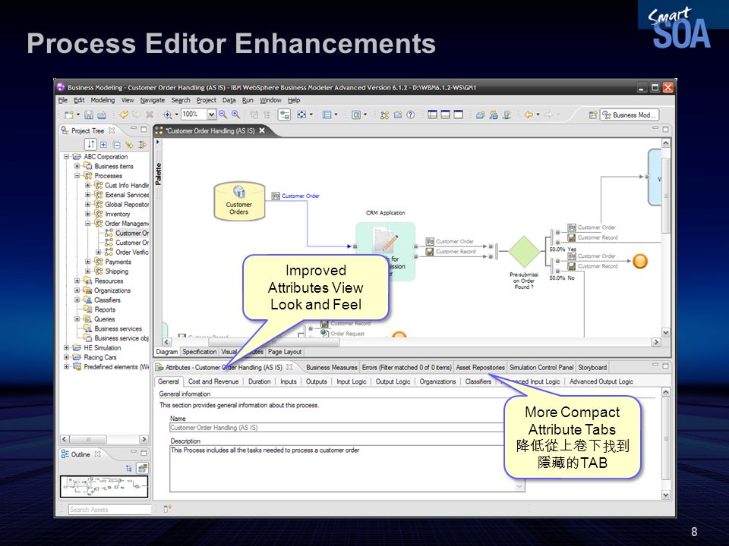Open the Navigate menu
The image size is (729, 546).
tap(153, 100)
